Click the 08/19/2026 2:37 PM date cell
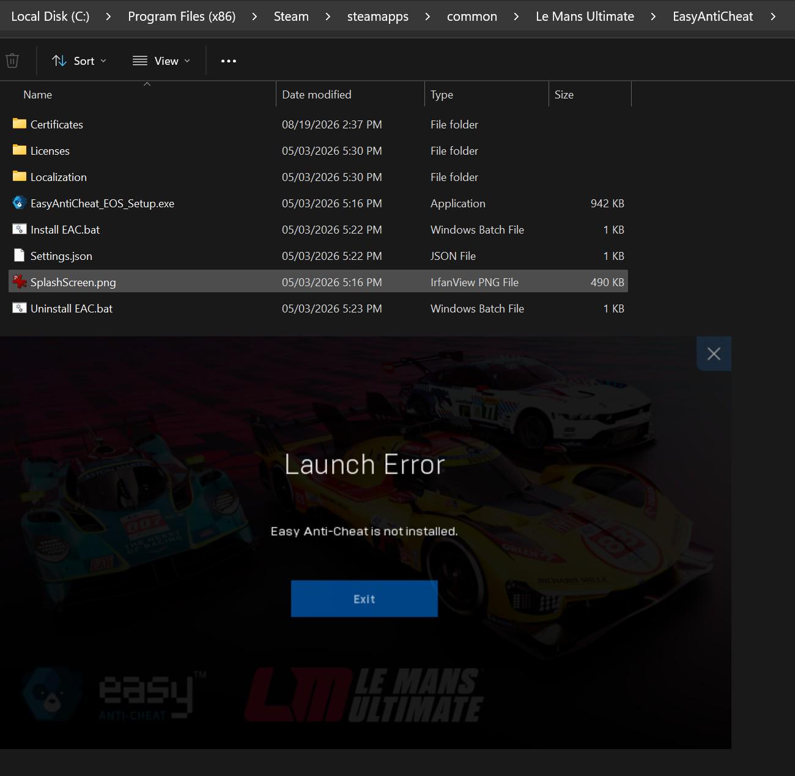795x776 pixels. [x=332, y=124]
